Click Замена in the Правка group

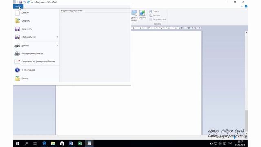[x=155, y=16]
